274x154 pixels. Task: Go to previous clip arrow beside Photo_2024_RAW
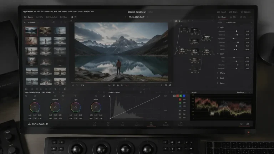[126, 17]
